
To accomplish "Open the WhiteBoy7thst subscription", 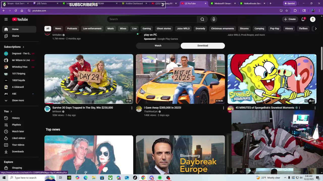I will point(19,67).
